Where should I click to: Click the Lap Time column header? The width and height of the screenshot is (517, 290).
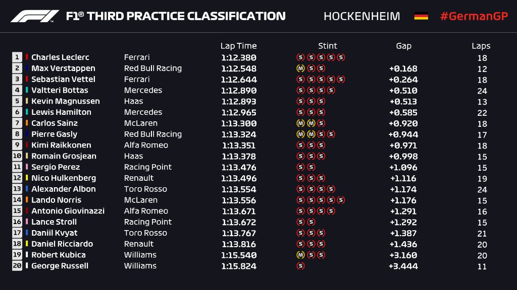238,46
